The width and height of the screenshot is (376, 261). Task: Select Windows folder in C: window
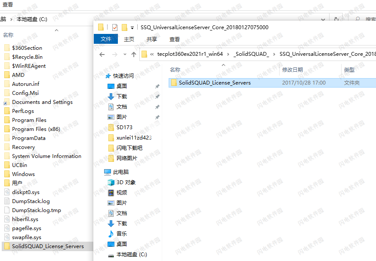[20, 174]
